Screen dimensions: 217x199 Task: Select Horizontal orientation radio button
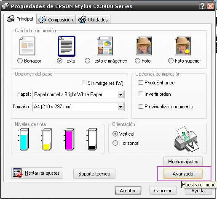tap(115, 143)
